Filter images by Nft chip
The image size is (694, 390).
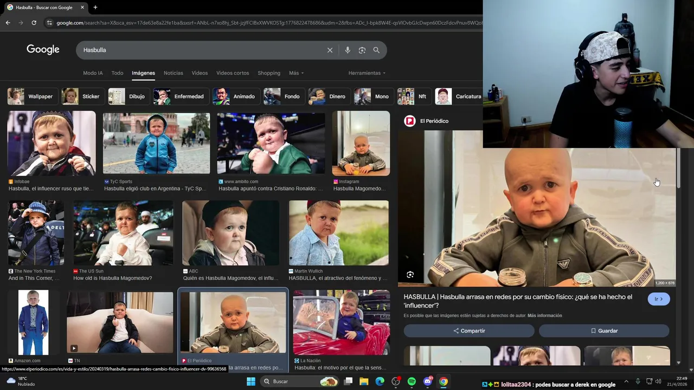[x=414, y=96]
